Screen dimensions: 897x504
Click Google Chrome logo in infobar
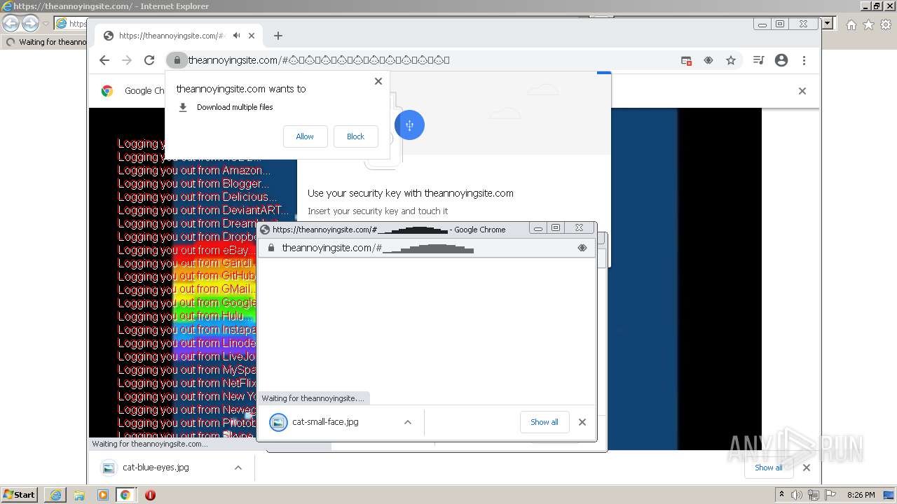click(x=107, y=90)
